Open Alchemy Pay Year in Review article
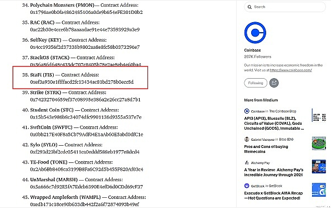 [x=273, y=172]
